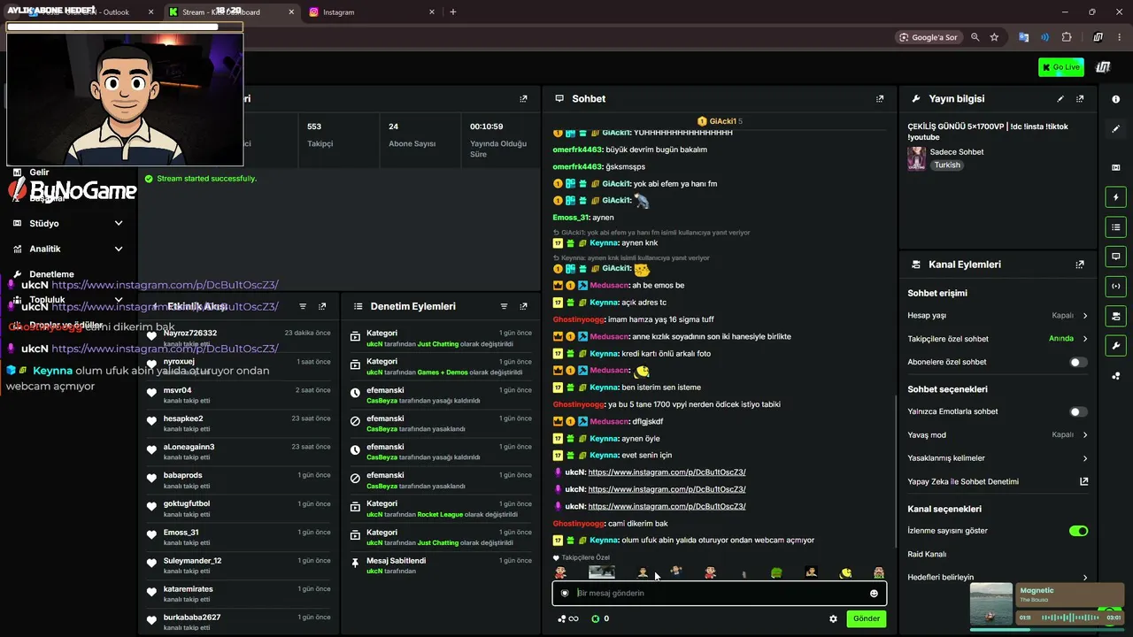Toggle Abonelere özel sohbet switch

(x=1078, y=362)
